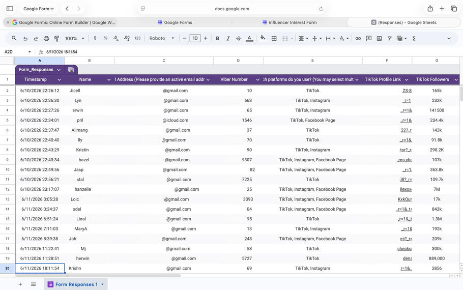463x290 pixels.
Task: Open the text color picker
Action: 249,38
